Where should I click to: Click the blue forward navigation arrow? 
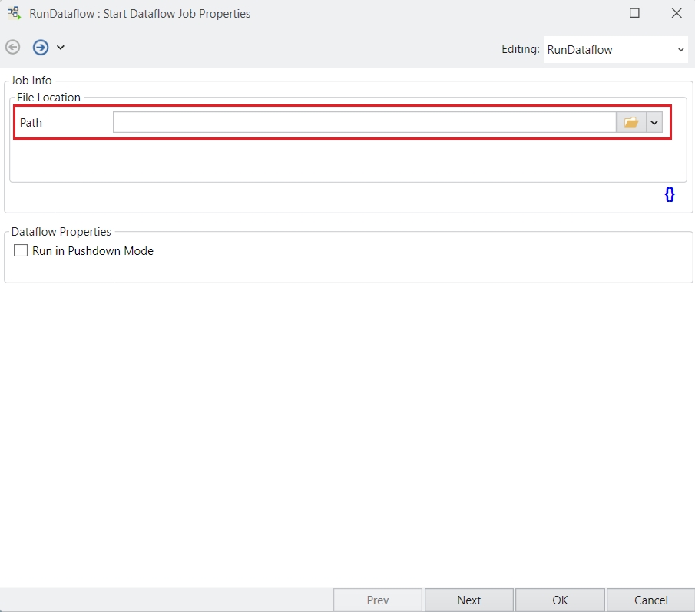point(41,48)
